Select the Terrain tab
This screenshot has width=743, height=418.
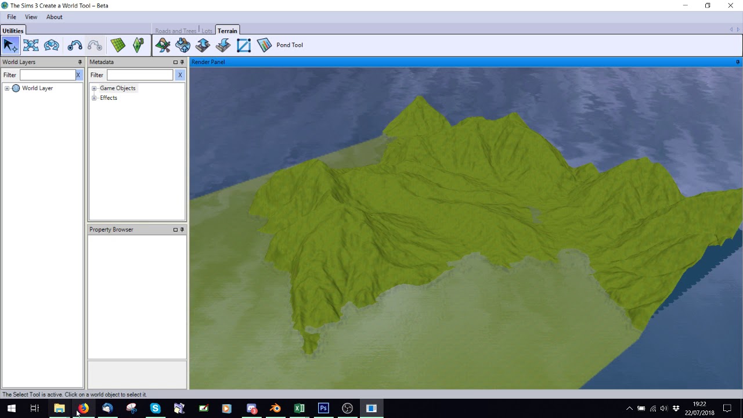tap(228, 31)
